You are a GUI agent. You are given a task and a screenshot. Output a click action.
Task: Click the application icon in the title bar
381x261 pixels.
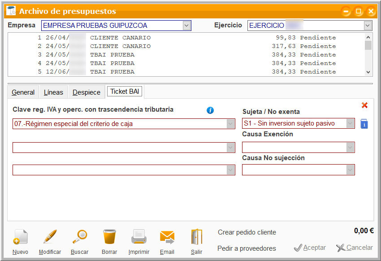click(11, 11)
